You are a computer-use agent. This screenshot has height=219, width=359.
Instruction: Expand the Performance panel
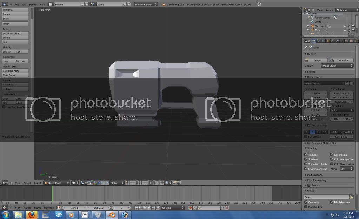tap(315, 175)
